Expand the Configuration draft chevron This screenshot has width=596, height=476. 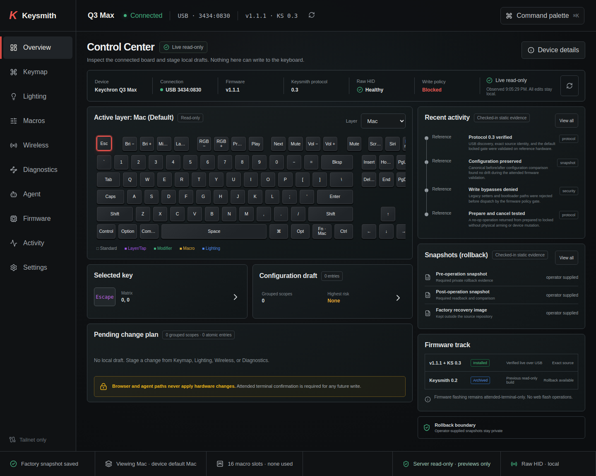(x=398, y=298)
